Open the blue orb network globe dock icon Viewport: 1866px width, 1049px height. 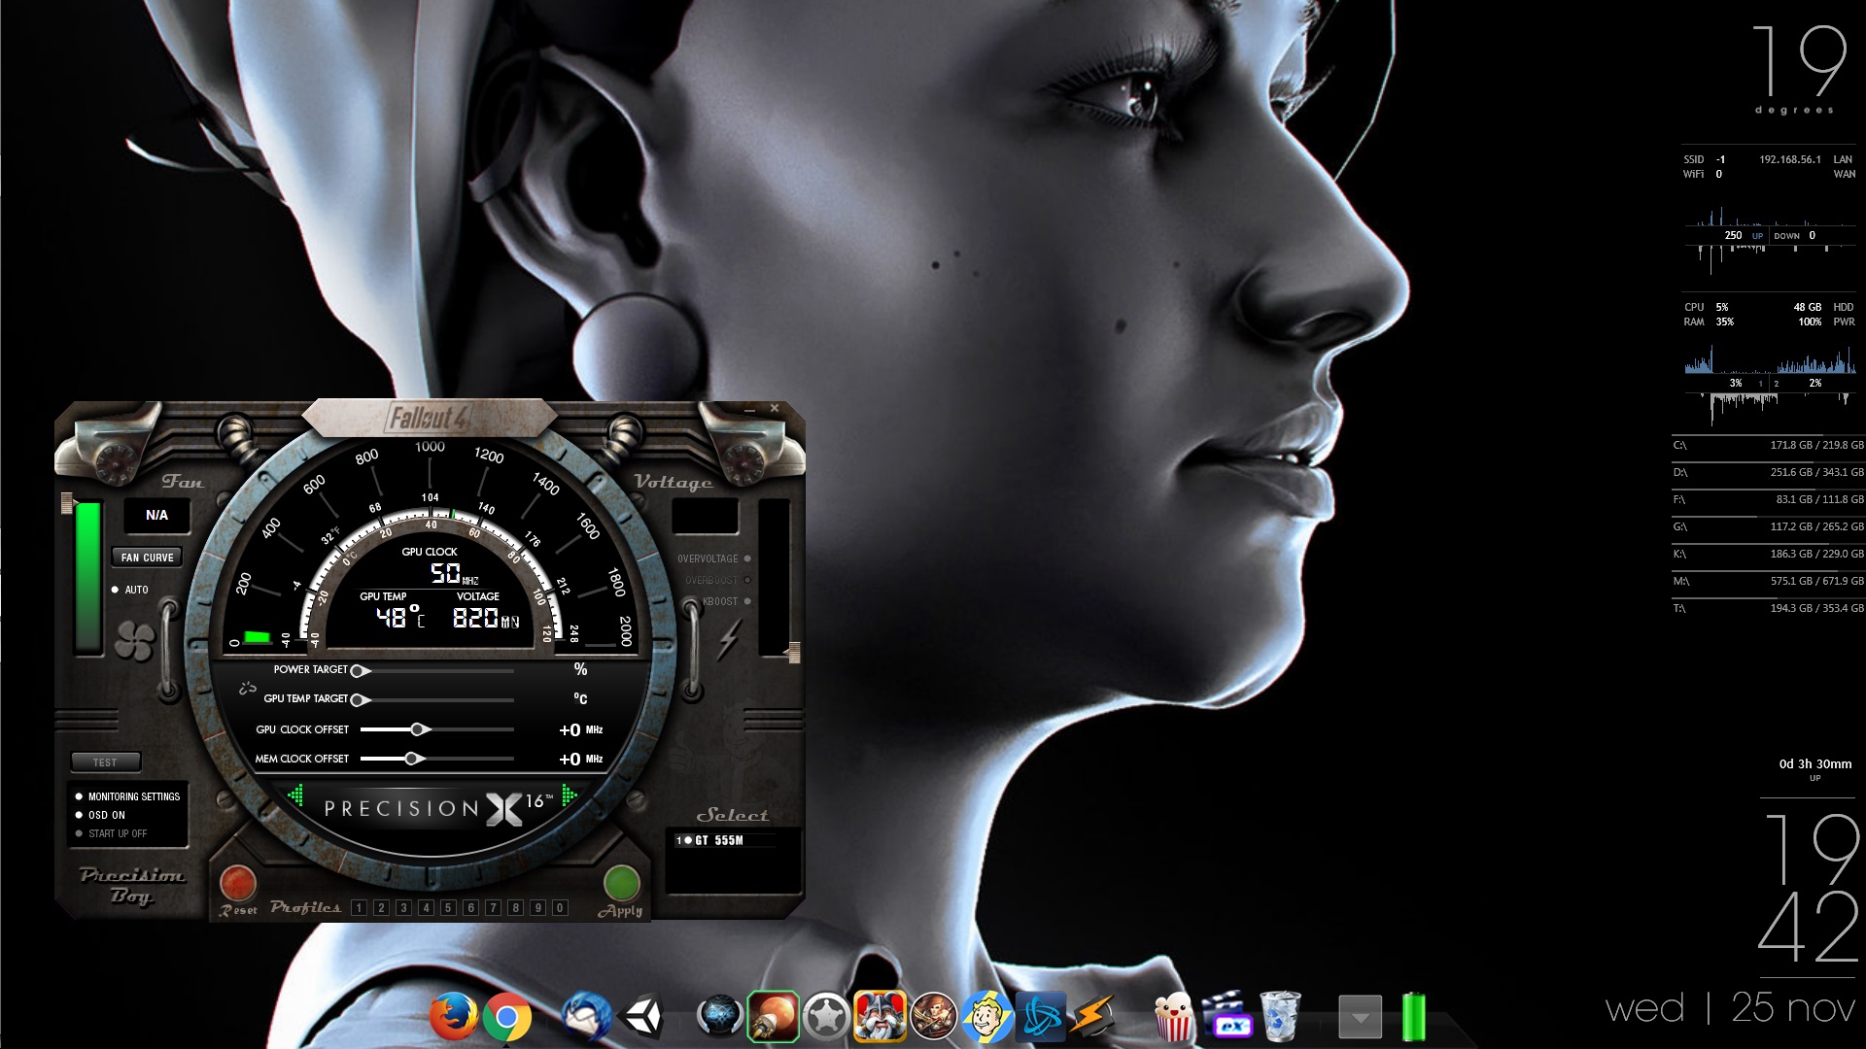[x=719, y=1017]
